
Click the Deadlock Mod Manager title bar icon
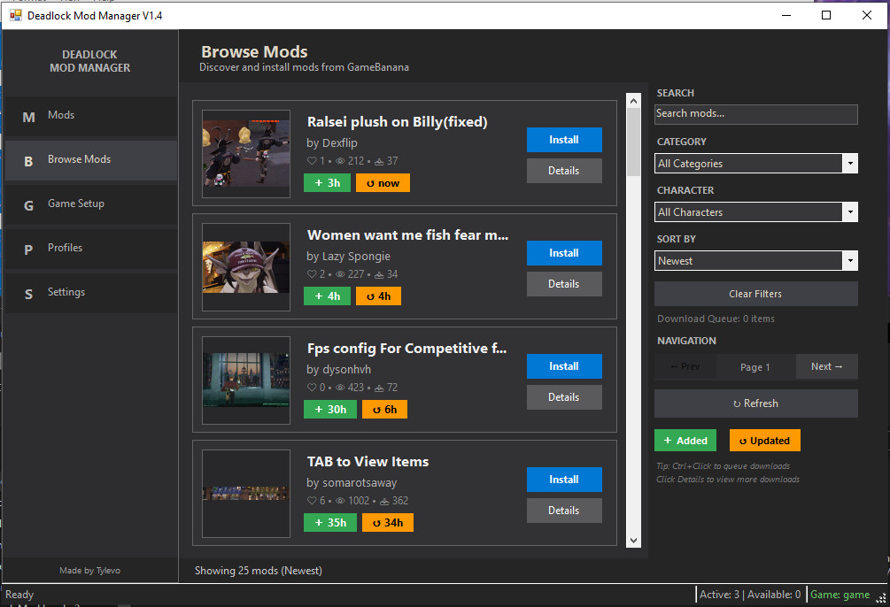(x=14, y=15)
